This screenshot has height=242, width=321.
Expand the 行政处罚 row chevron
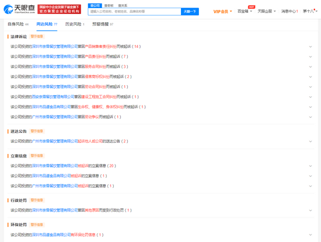310,211
